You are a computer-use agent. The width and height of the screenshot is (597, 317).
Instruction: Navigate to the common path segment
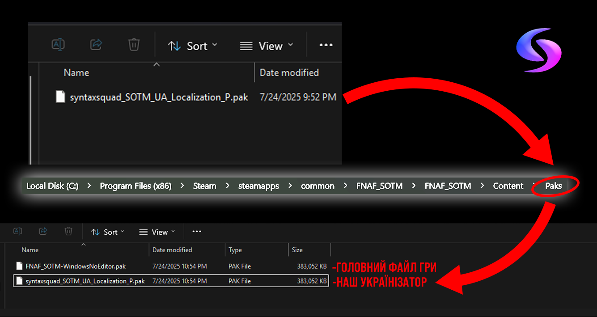318,186
